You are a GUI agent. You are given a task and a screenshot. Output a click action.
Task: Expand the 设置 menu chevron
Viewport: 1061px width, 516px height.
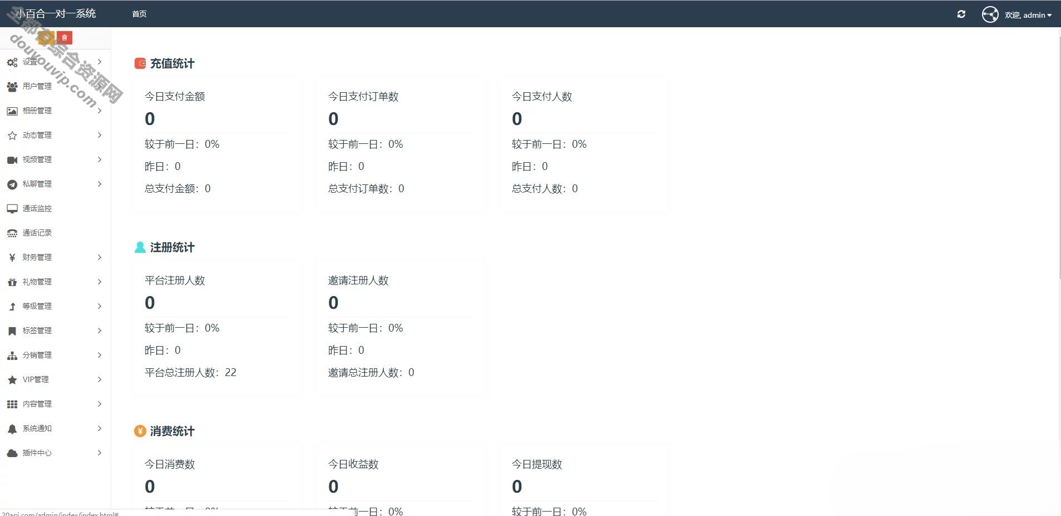[x=100, y=62]
